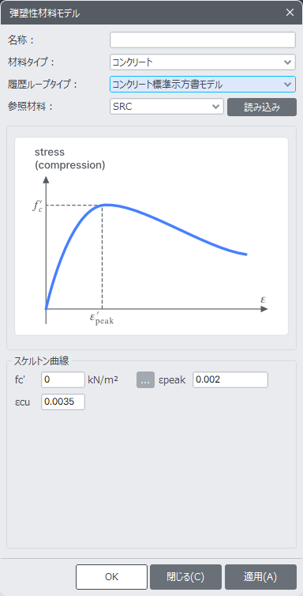303x596 pixels.
Task: Click the 弾塑性材料モデル title bar
Action: 144,13
